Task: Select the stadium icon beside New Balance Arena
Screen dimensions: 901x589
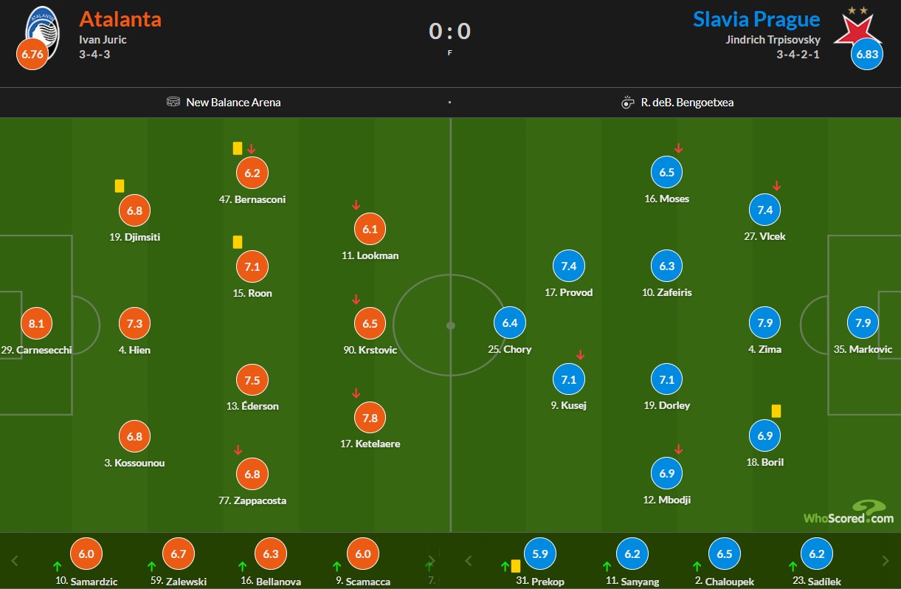Action: point(173,103)
